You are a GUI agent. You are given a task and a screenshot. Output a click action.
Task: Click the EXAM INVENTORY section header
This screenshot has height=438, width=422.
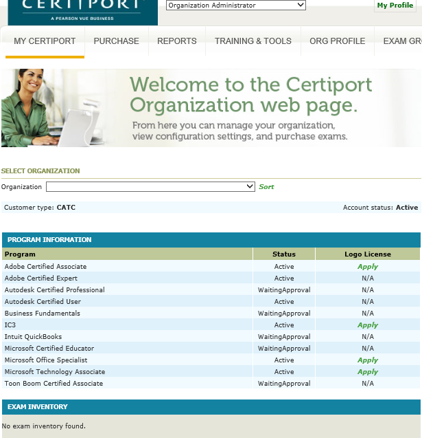211,407
